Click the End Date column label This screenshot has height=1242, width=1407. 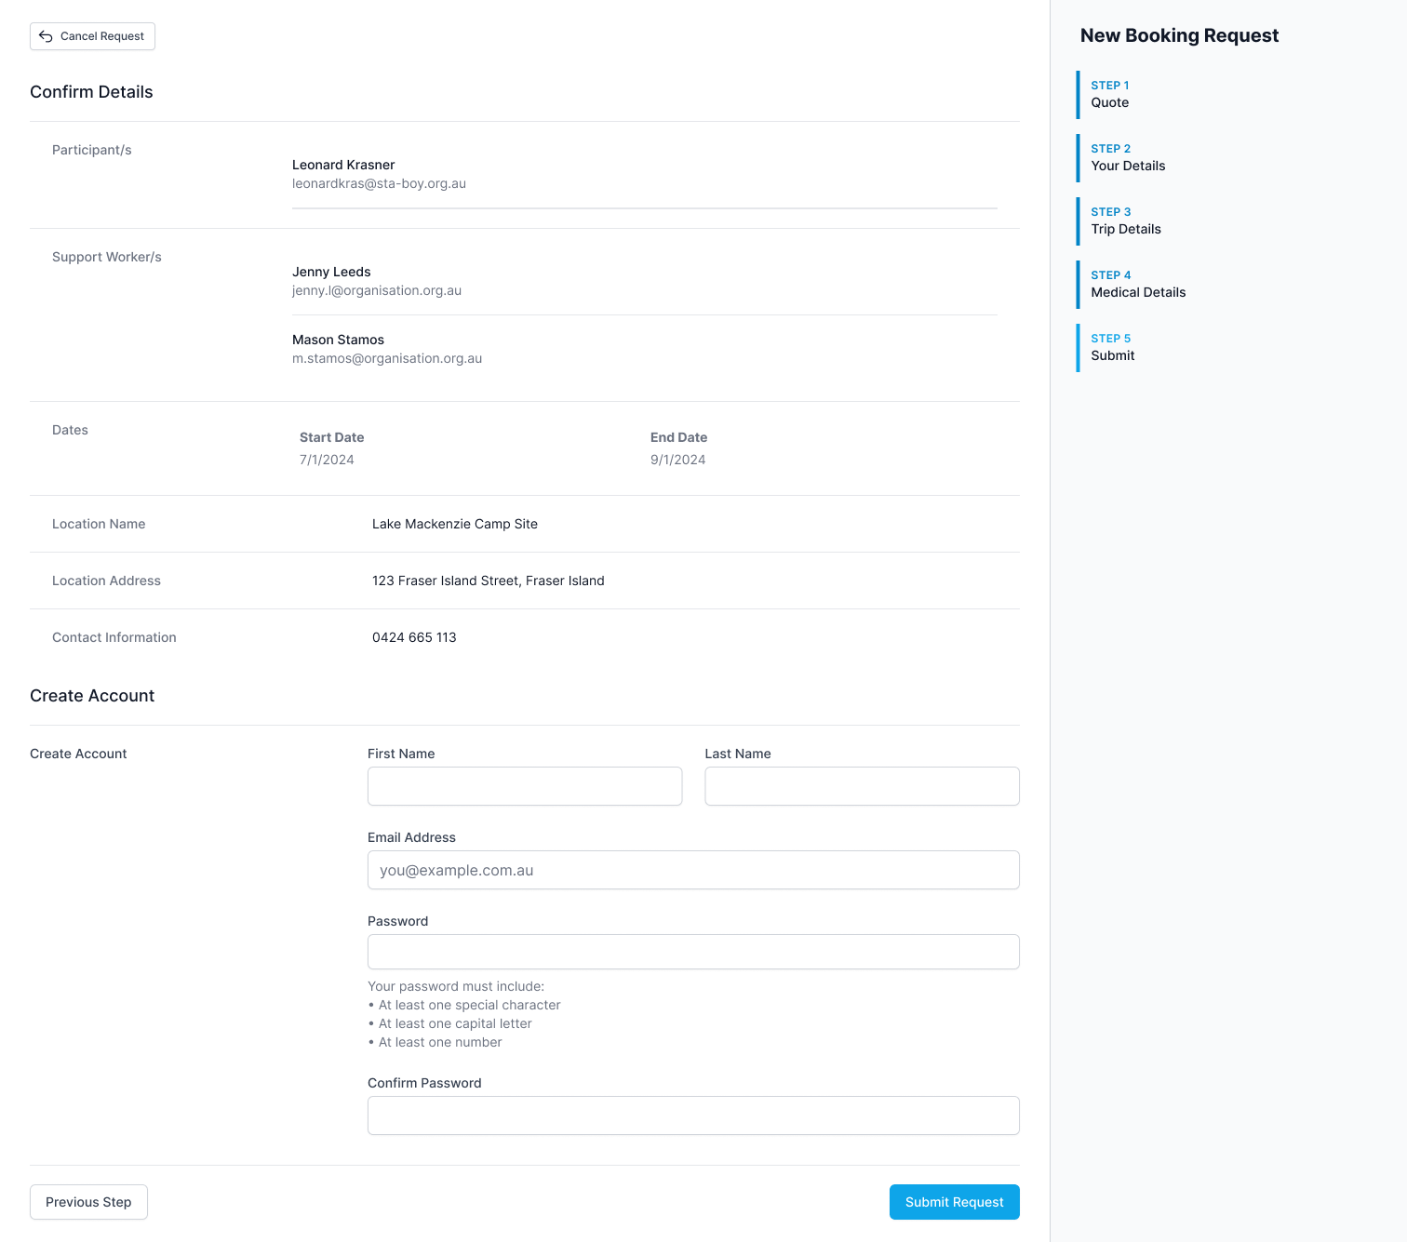(678, 437)
